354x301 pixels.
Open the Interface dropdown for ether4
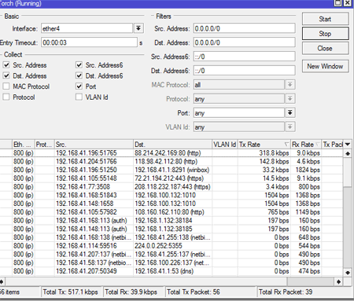[x=138, y=28]
